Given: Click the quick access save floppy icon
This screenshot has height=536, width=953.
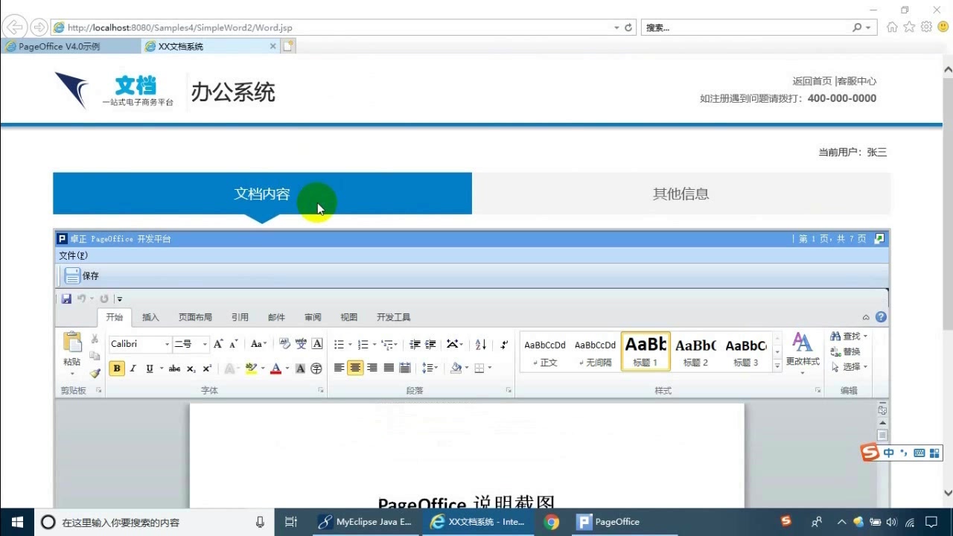Looking at the screenshot, I should pyautogui.click(x=66, y=299).
